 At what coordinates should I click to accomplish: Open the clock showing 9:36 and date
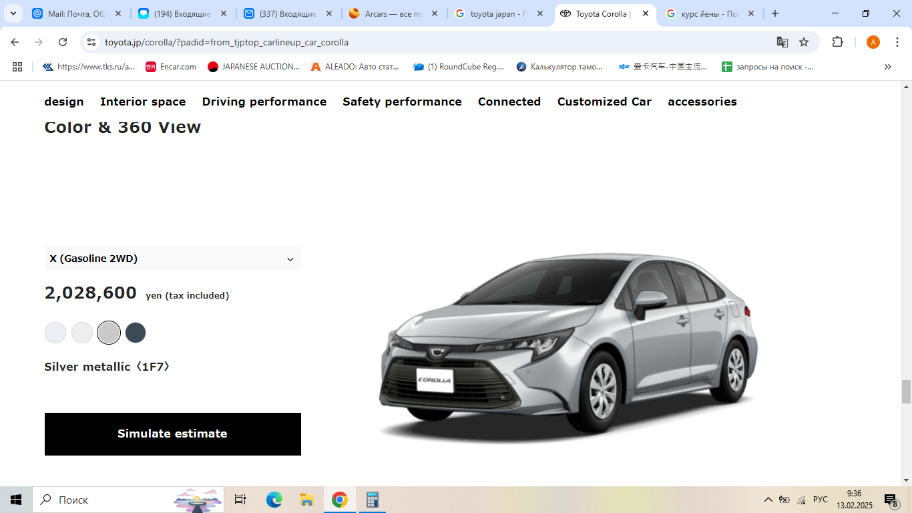tap(854, 500)
